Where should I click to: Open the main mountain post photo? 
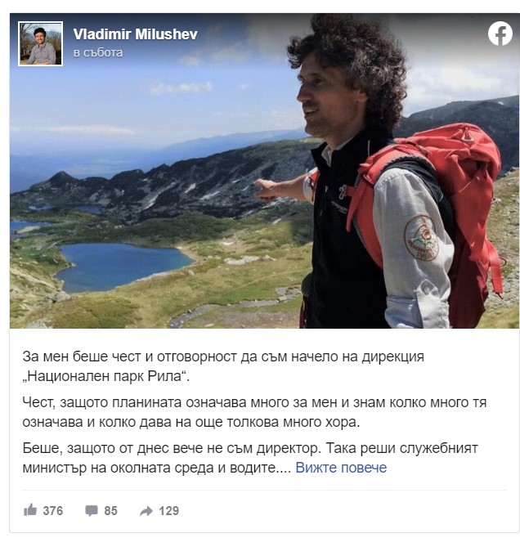click(264, 171)
